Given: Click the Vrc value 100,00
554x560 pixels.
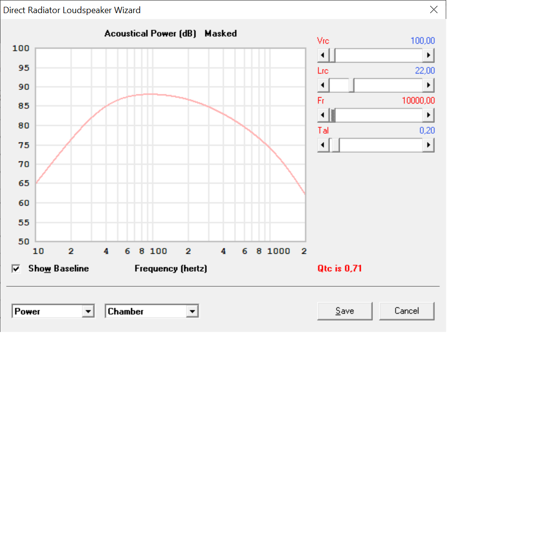Looking at the screenshot, I should click(x=422, y=41).
